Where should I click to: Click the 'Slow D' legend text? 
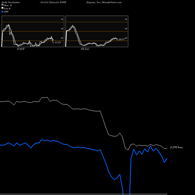tap(8, 5)
